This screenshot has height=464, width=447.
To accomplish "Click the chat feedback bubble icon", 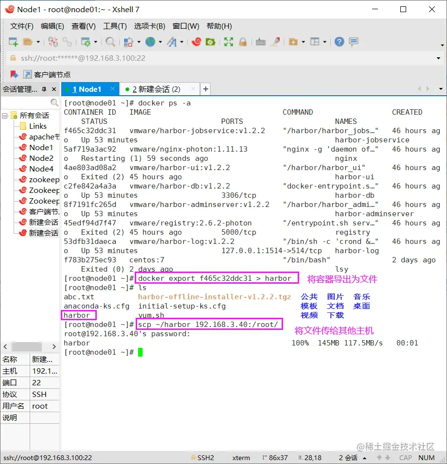I will tap(354, 42).
